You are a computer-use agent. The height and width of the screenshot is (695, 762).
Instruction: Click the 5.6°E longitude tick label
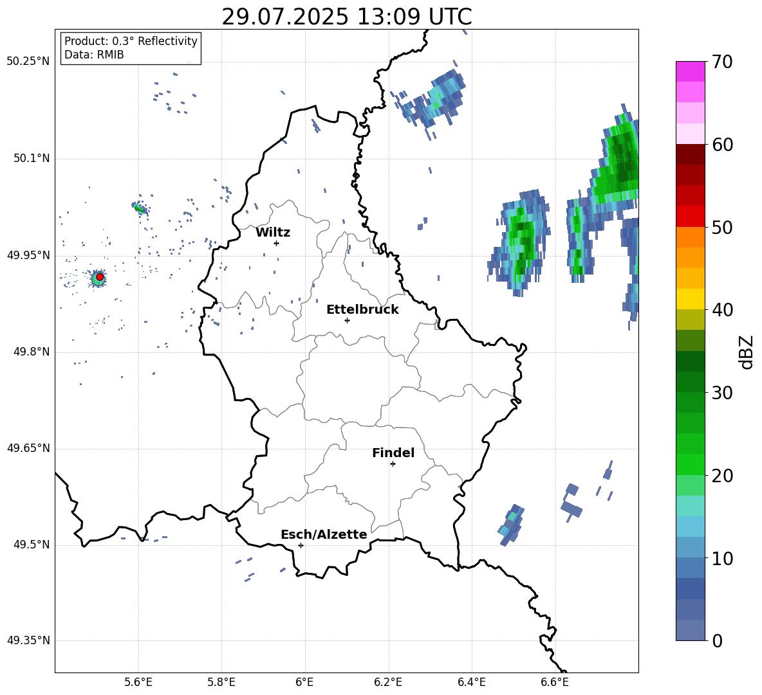point(138,682)
